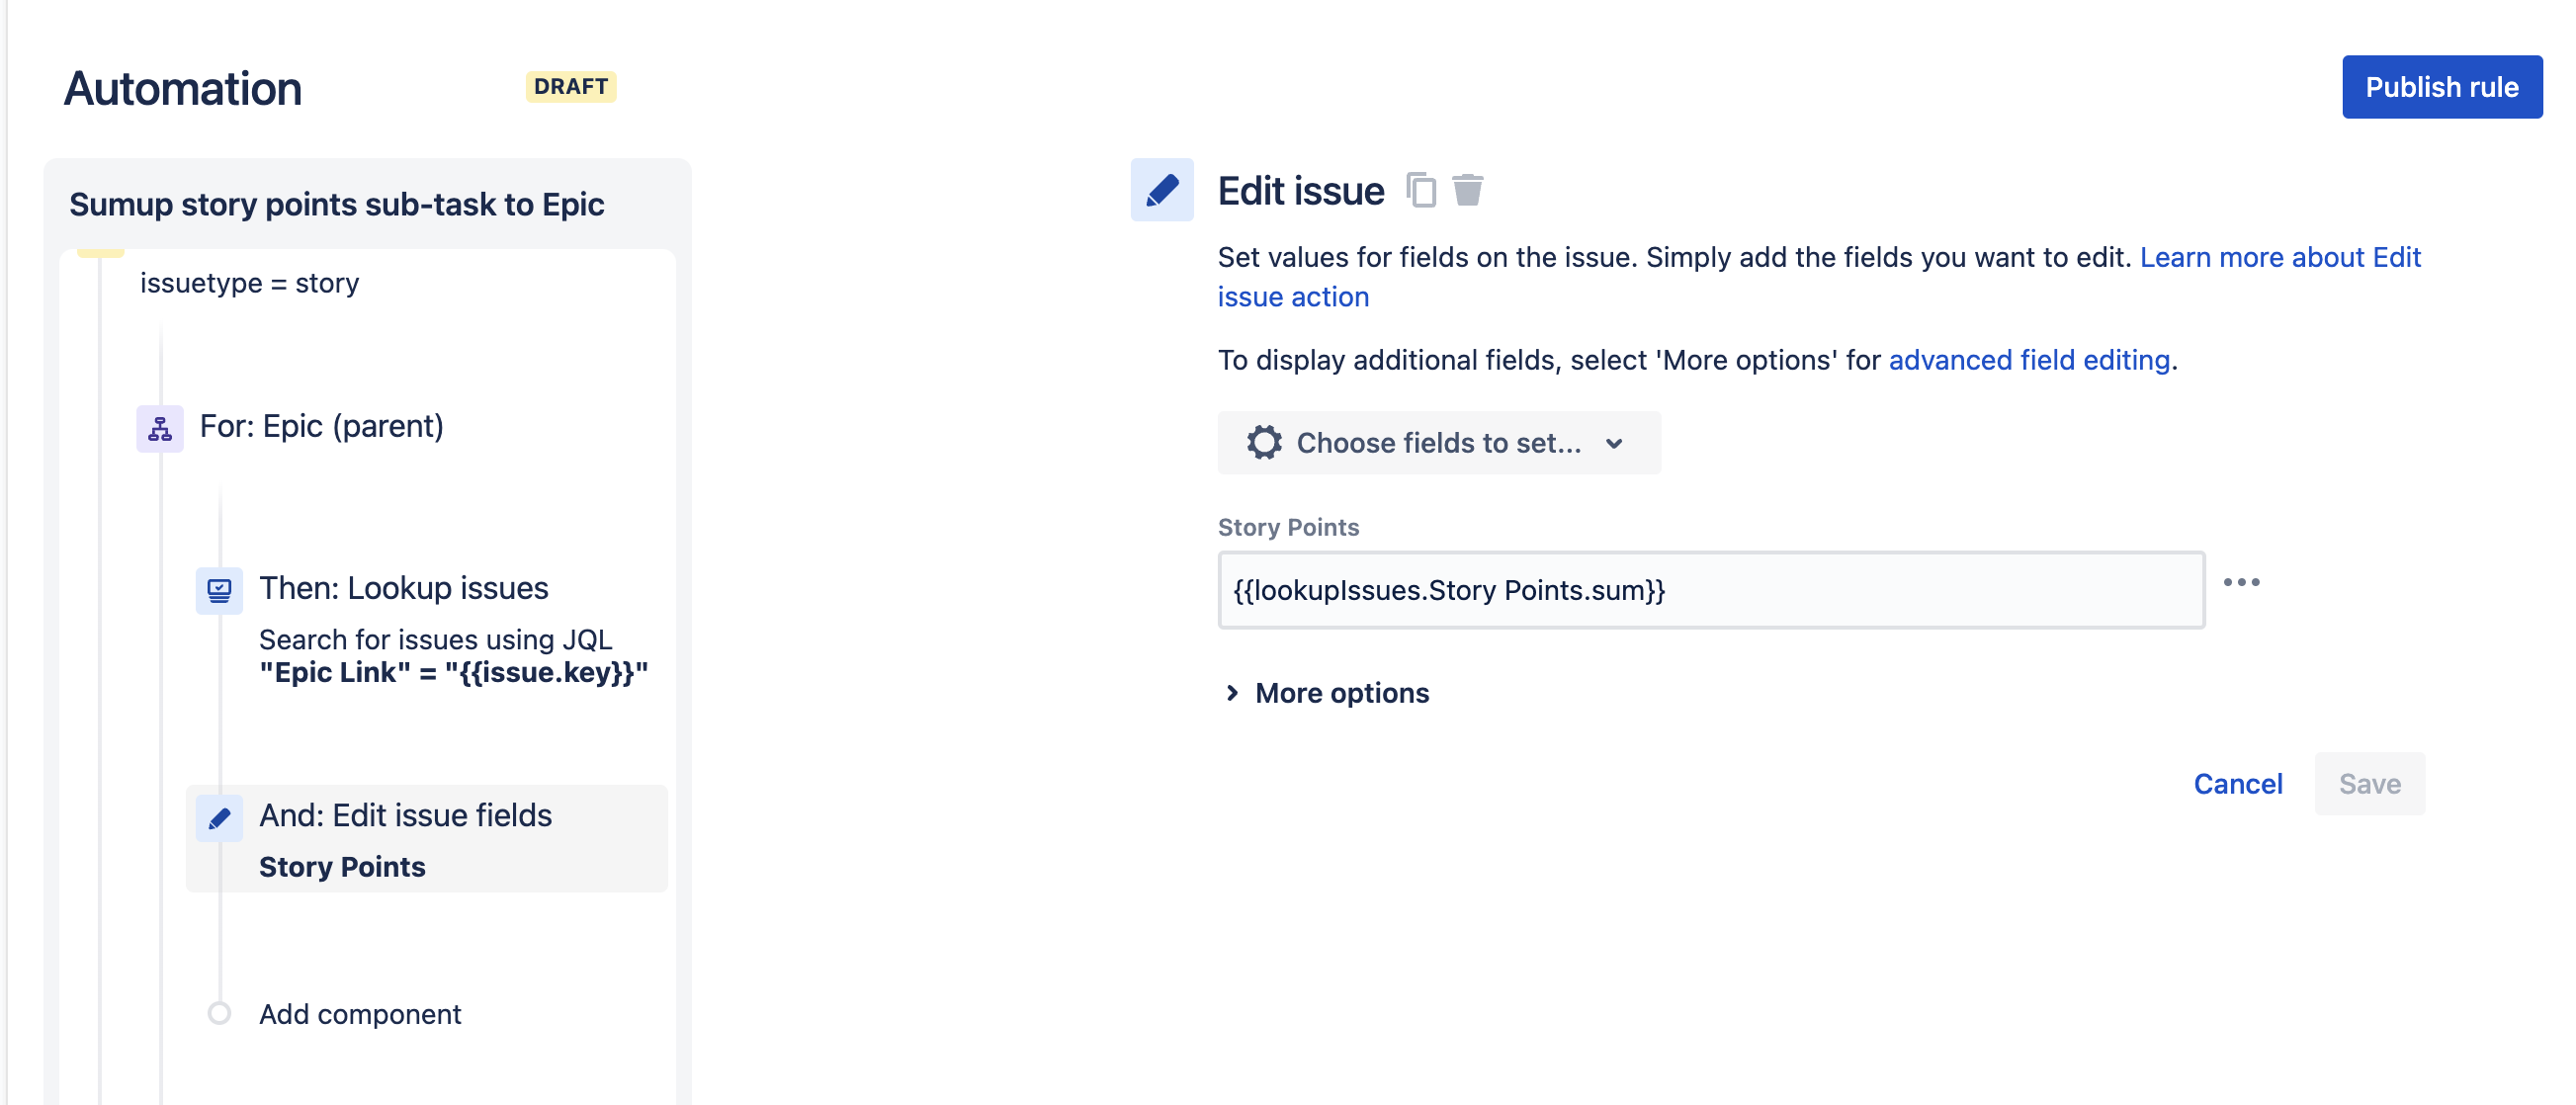Click the Save button
Image resolution: width=2576 pixels, height=1105 pixels.
click(x=2368, y=784)
